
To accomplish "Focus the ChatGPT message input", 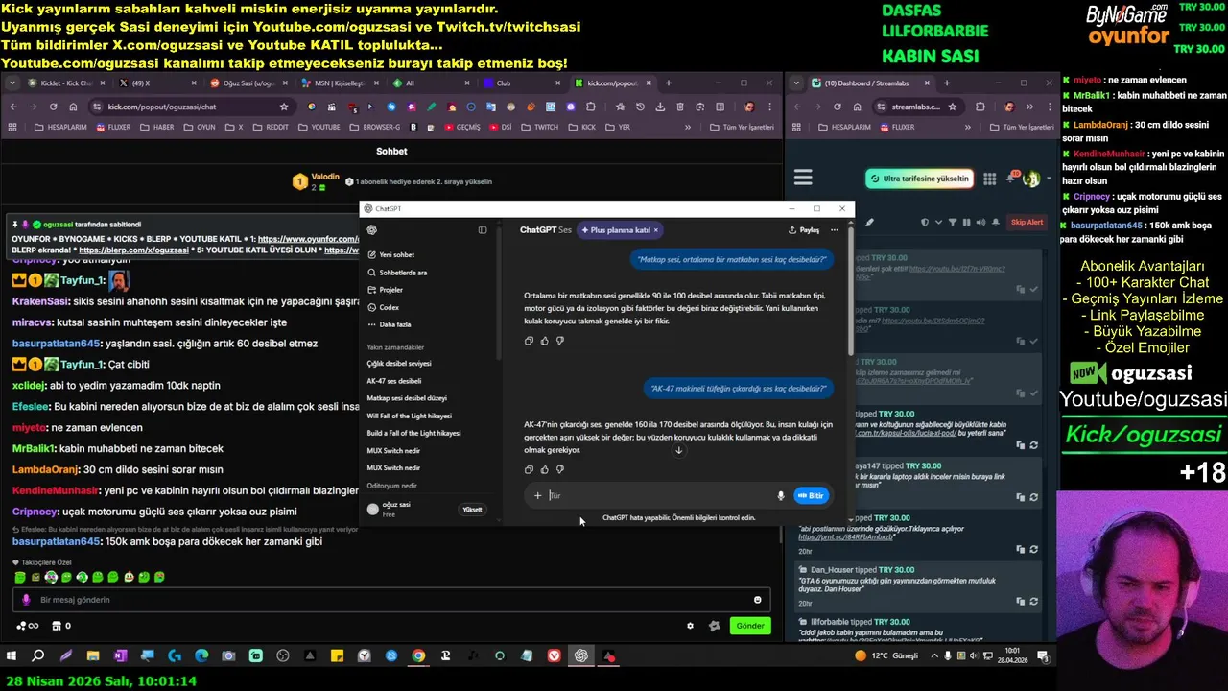I will [x=660, y=495].
